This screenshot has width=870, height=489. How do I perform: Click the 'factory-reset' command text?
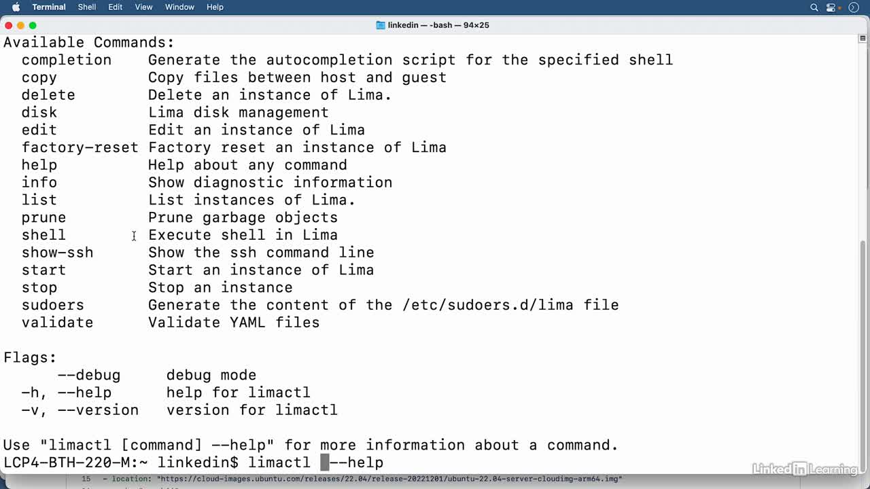tap(80, 147)
